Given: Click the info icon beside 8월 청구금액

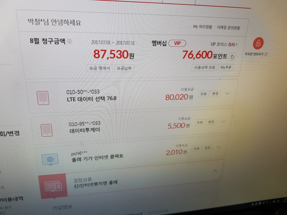Looking at the screenshot, I should pos(70,41).
